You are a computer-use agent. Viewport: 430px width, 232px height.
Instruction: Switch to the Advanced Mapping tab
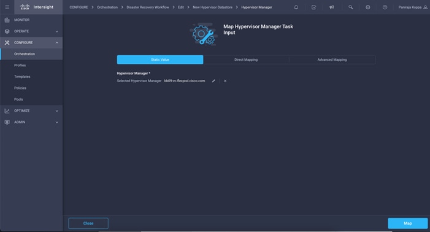point(332,60)
